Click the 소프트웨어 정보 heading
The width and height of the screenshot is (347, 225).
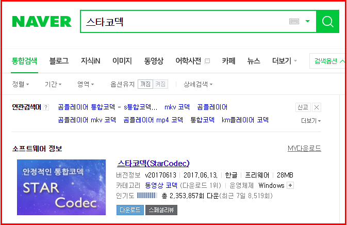click(37, 149)
